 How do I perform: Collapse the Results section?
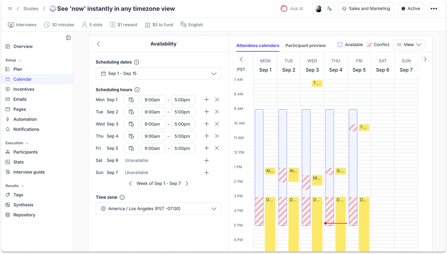pyautogui.click(x=15, y=186)
